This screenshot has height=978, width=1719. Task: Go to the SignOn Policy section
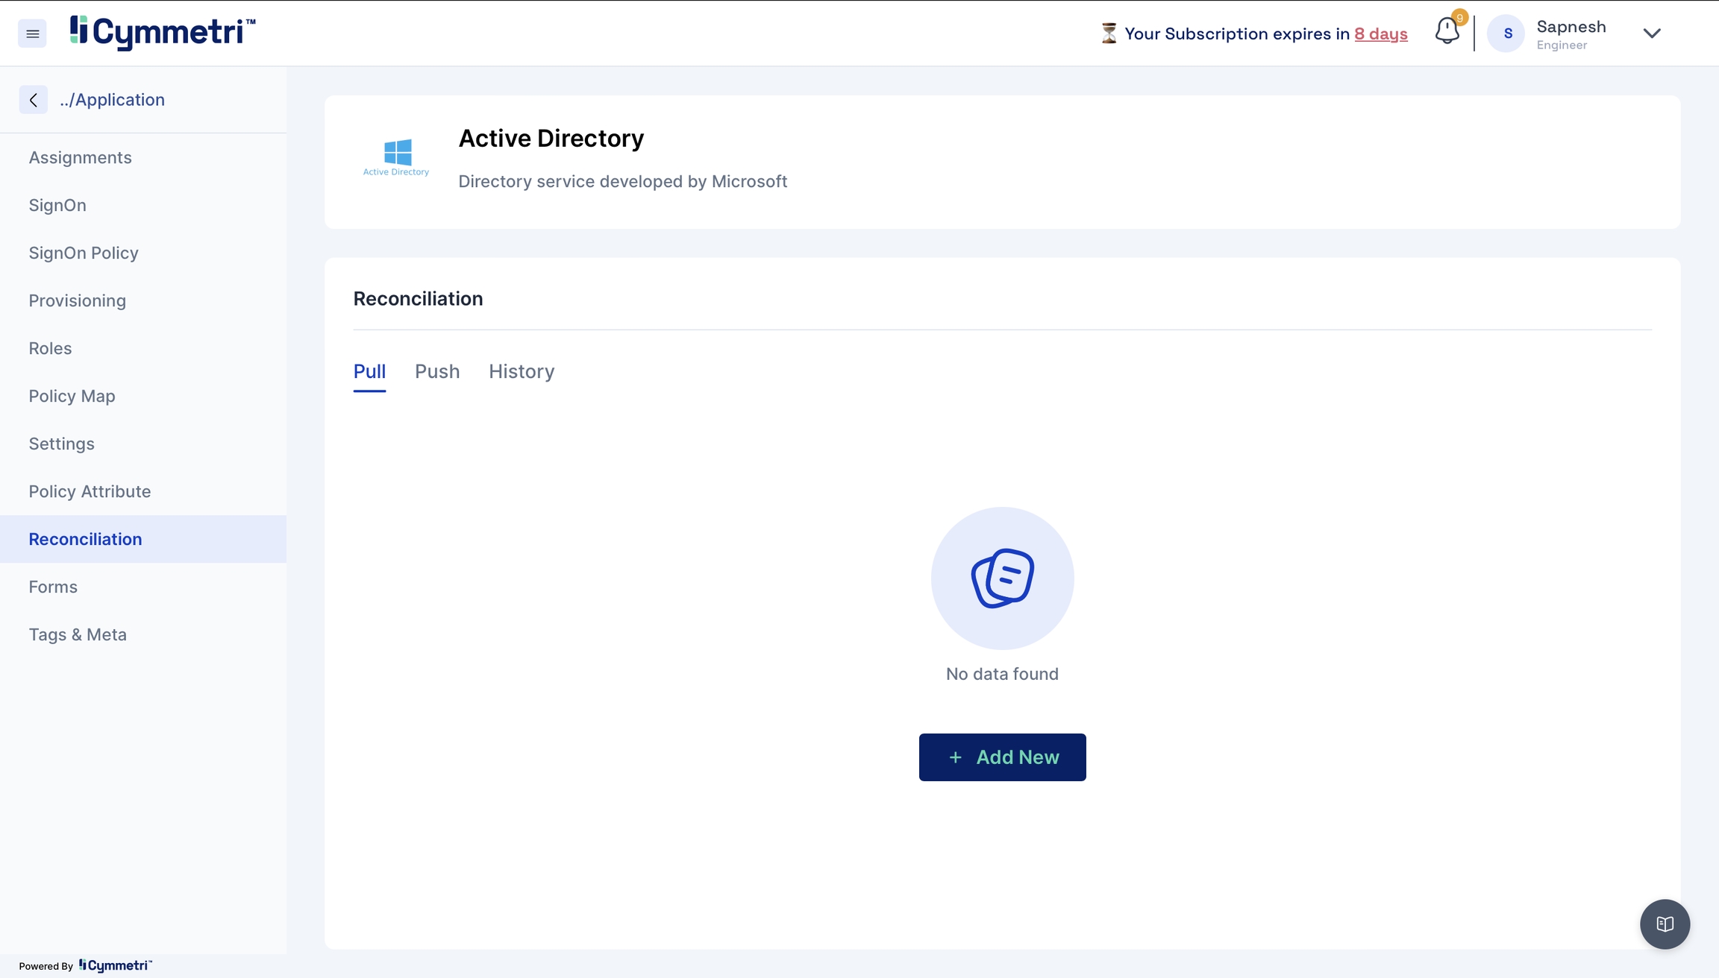(x=84, y=253)
